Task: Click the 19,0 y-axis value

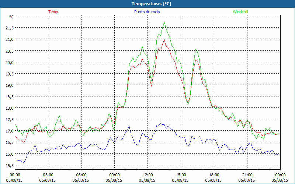Action: 10,85
